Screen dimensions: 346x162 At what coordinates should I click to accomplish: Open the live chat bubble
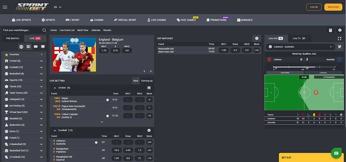click(x=336, y=153)
